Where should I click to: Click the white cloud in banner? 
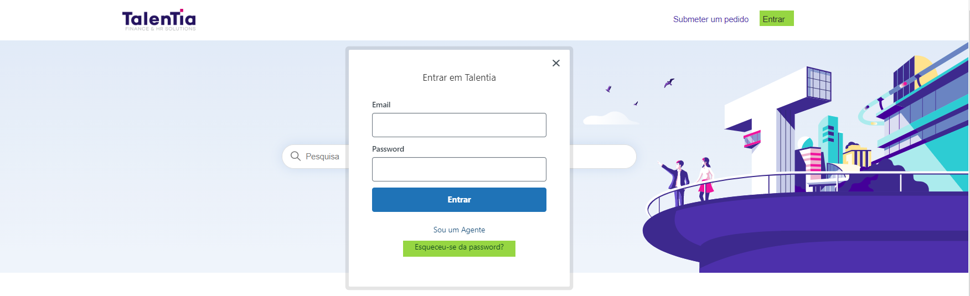point(609,118)
